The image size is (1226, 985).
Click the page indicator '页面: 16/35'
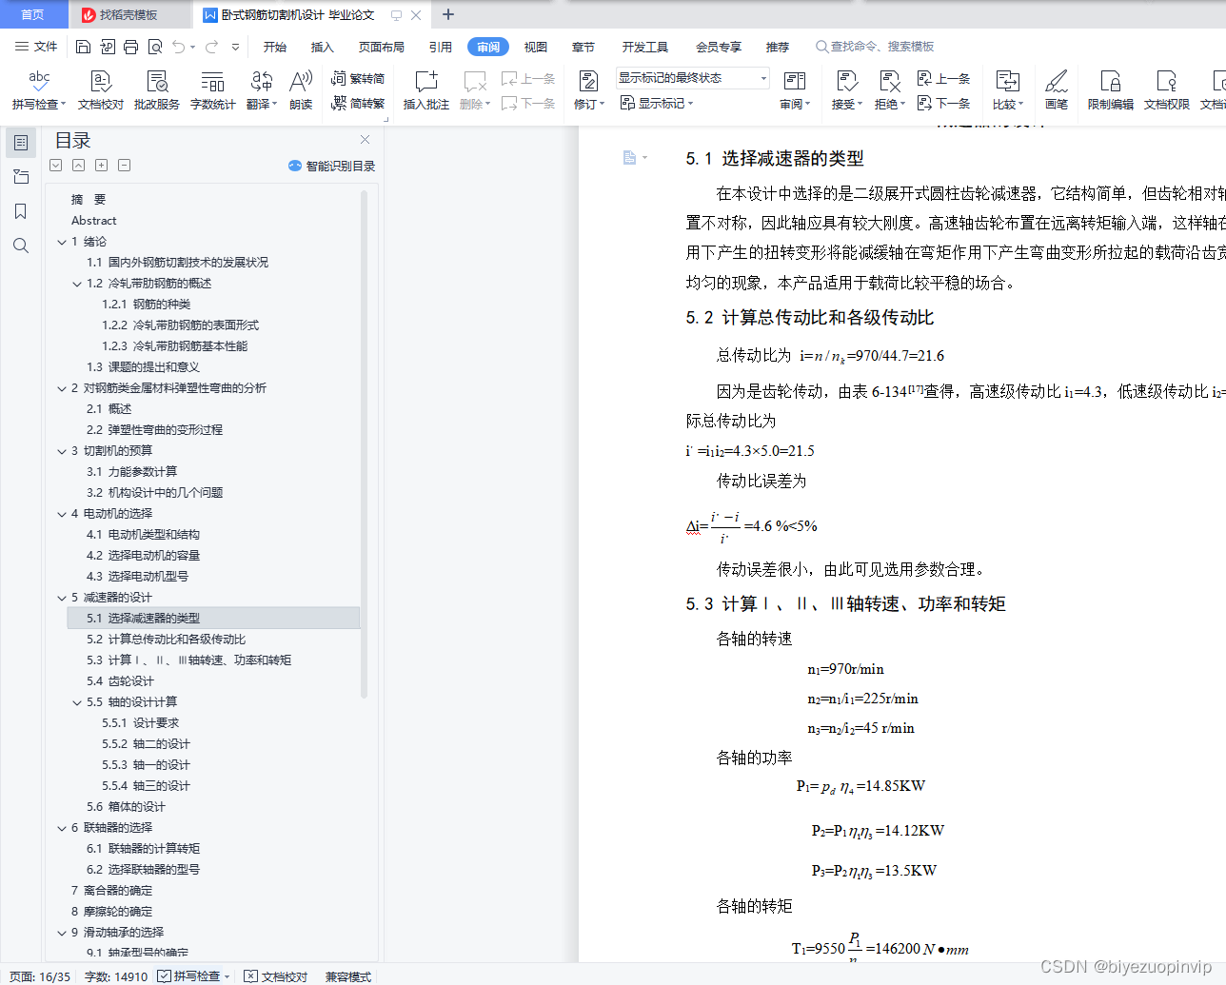coord(40,976)
